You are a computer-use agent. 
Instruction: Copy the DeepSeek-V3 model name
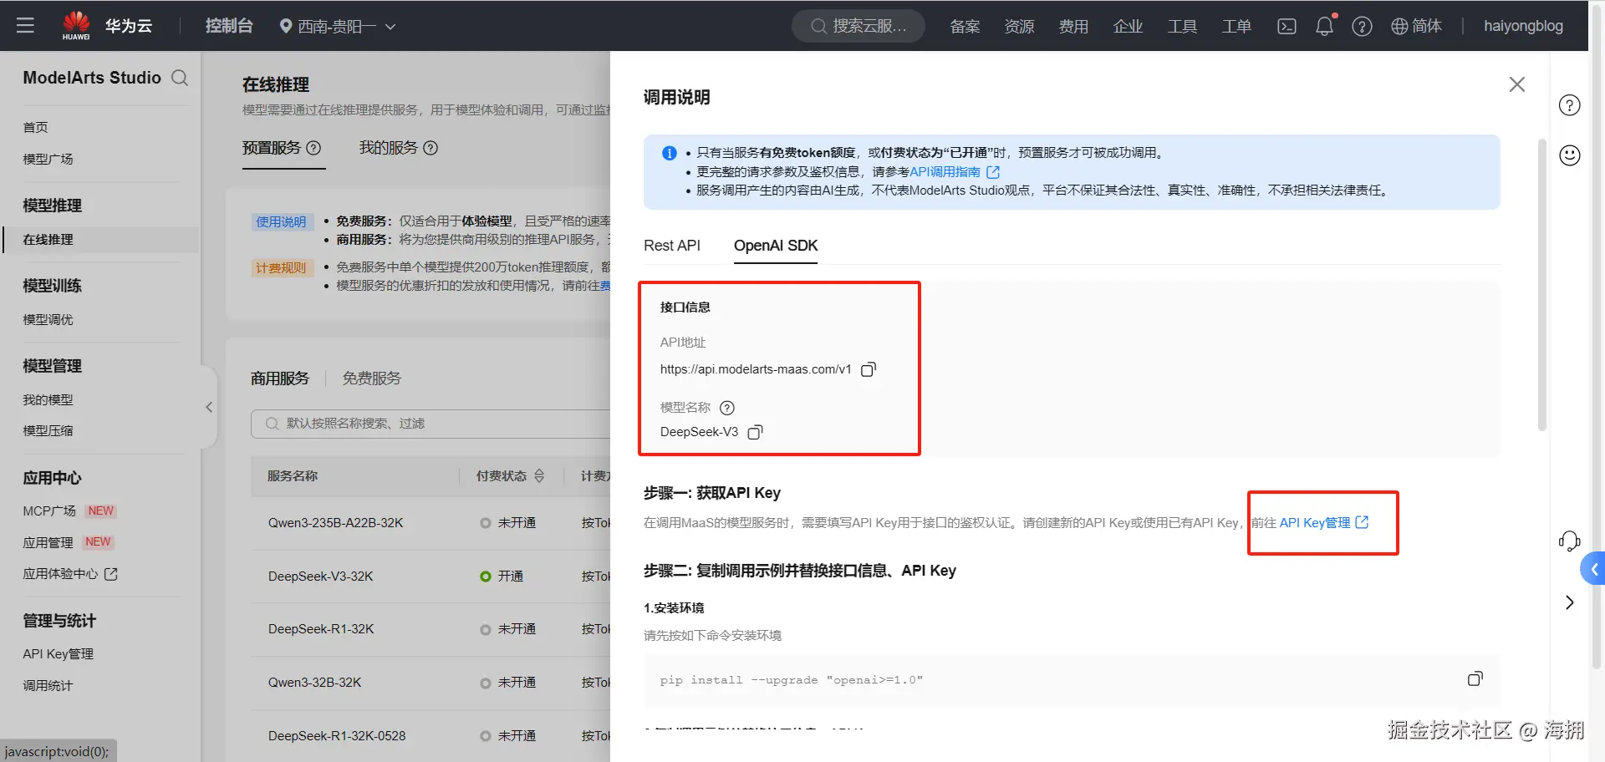(755, 432)
